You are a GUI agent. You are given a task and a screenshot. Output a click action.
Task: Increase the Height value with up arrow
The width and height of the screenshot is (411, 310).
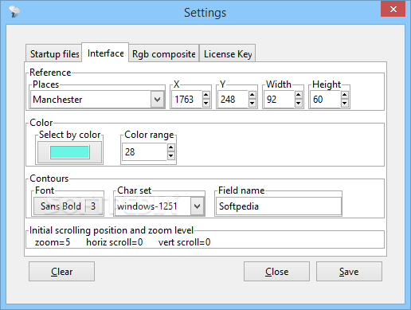tap(345, 95)
